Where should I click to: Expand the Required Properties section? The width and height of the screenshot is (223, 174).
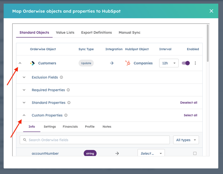coord(24,90)
